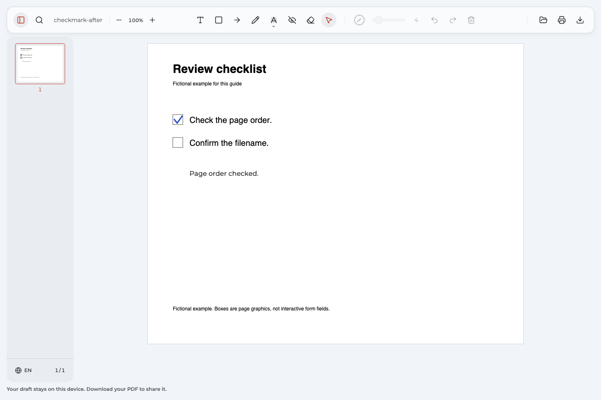Change language via EN button
This screenshot has height=400, width=601.
coord(23,370)
